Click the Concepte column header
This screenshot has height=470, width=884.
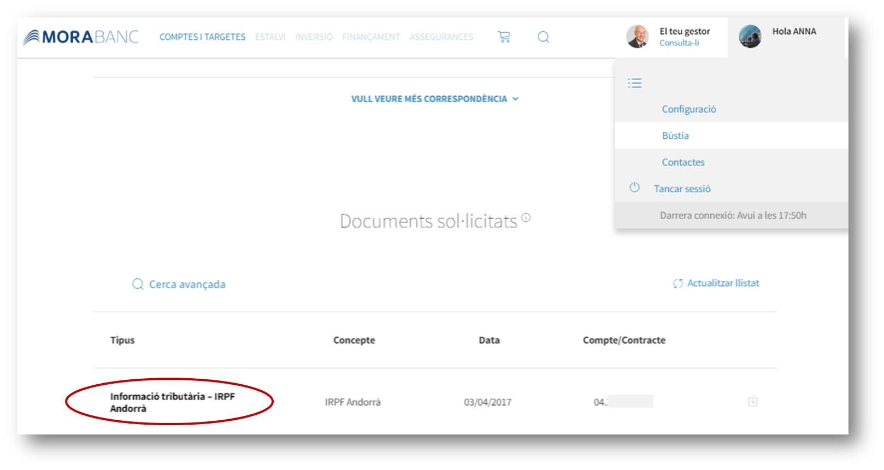tap(354, 340)
